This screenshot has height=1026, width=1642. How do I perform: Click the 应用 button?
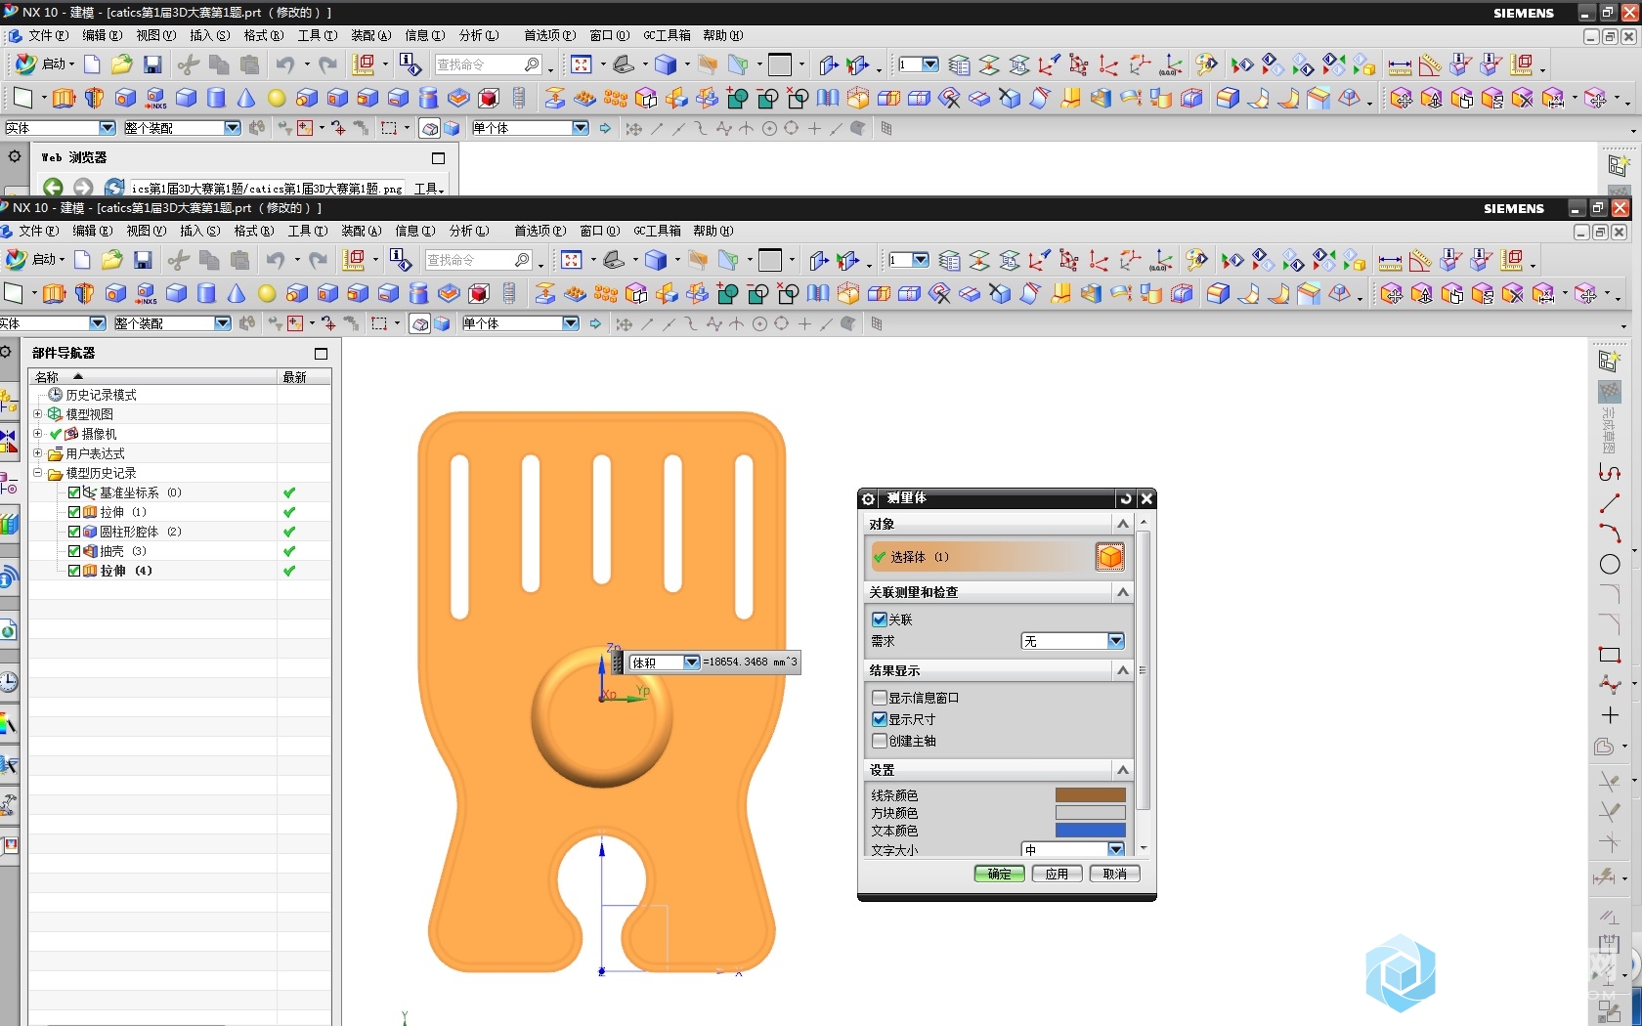(x=1057, y=874)
